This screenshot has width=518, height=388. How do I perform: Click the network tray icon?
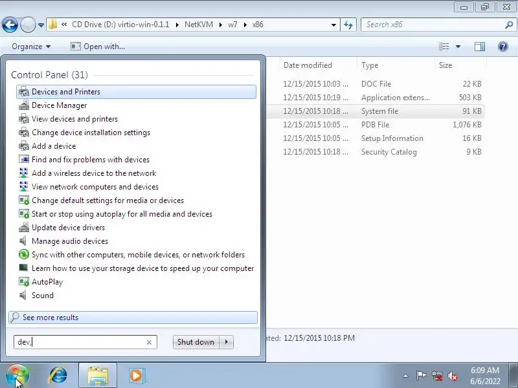click(437, 376)
